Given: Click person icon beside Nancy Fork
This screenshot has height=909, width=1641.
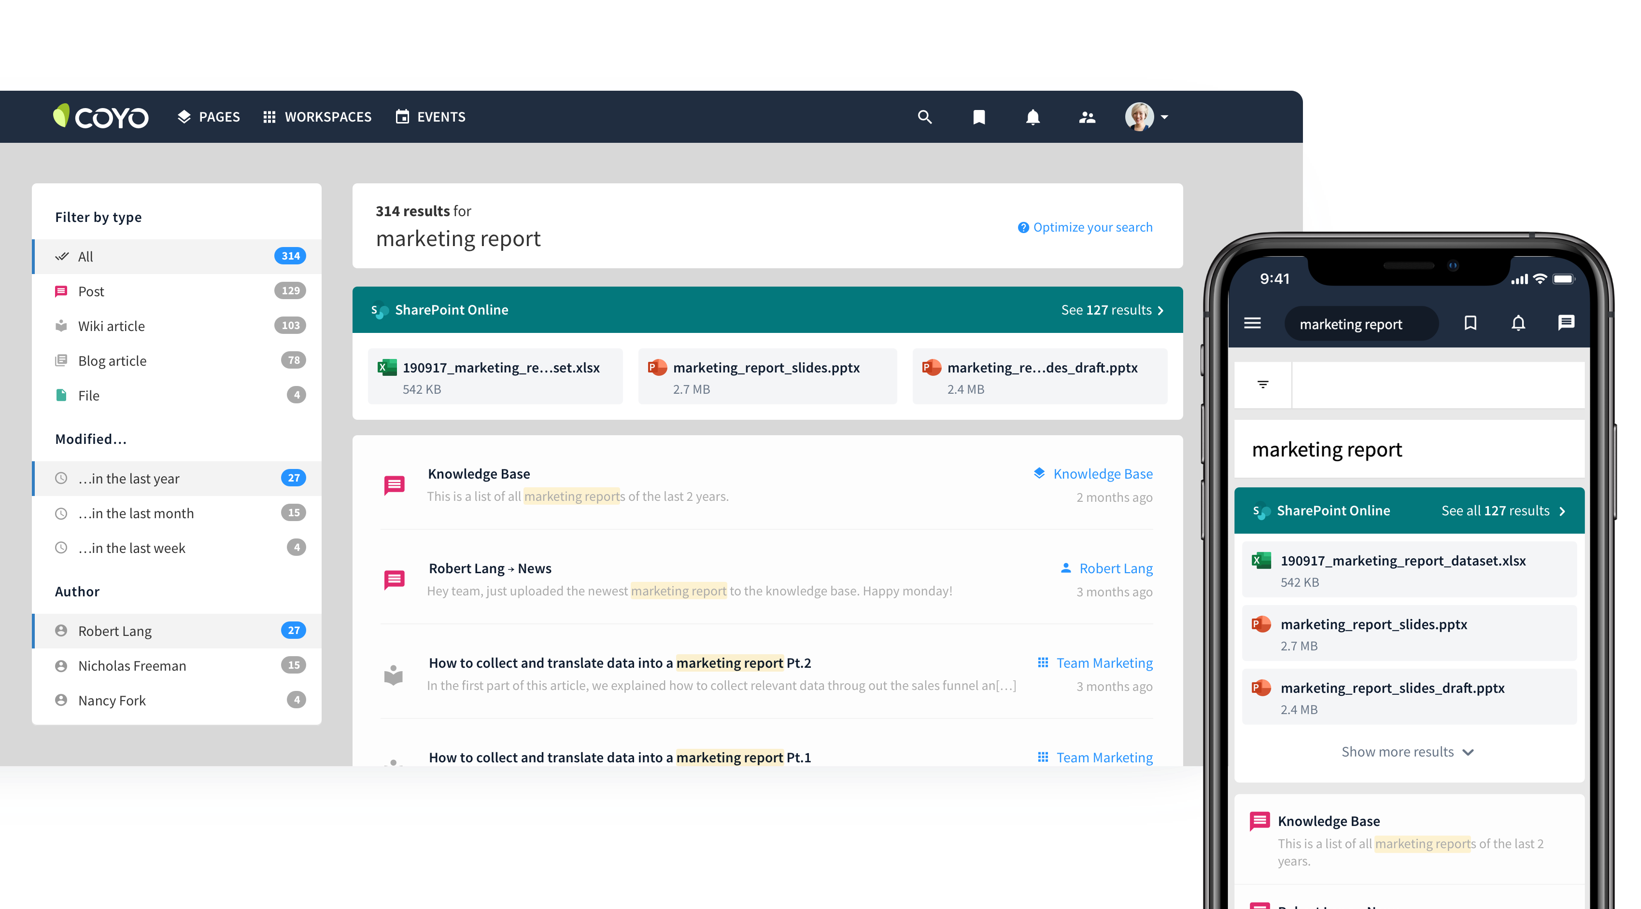Looking at the screenshot, I should tap(61, 700).
